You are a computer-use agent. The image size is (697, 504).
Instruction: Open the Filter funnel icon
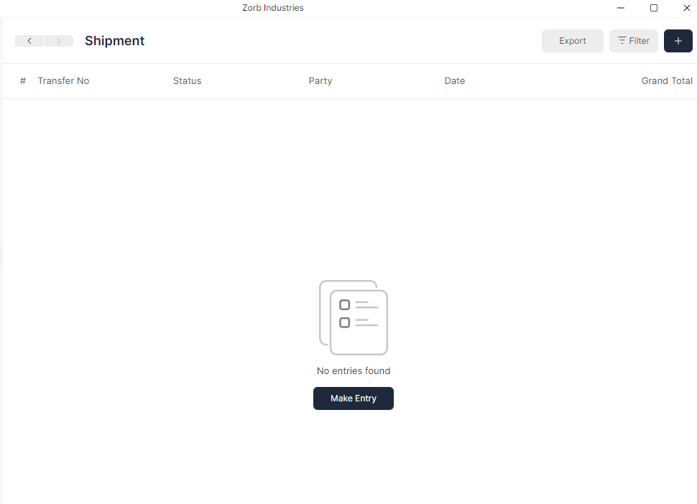pos(622,41)
